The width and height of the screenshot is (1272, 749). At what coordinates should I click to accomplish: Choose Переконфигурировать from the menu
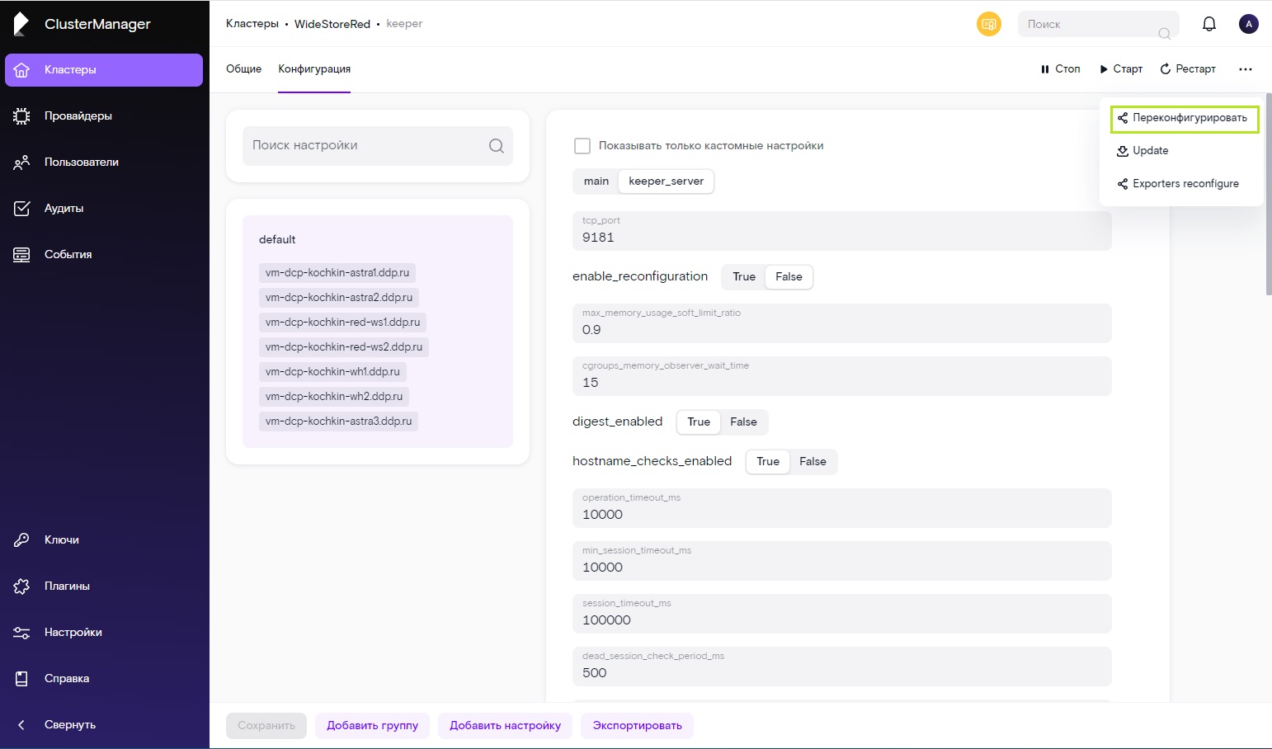1185,119
